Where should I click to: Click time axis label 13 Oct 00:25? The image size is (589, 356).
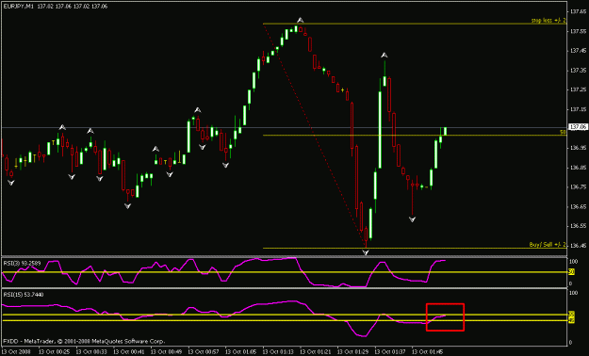(x=54, y=352)
